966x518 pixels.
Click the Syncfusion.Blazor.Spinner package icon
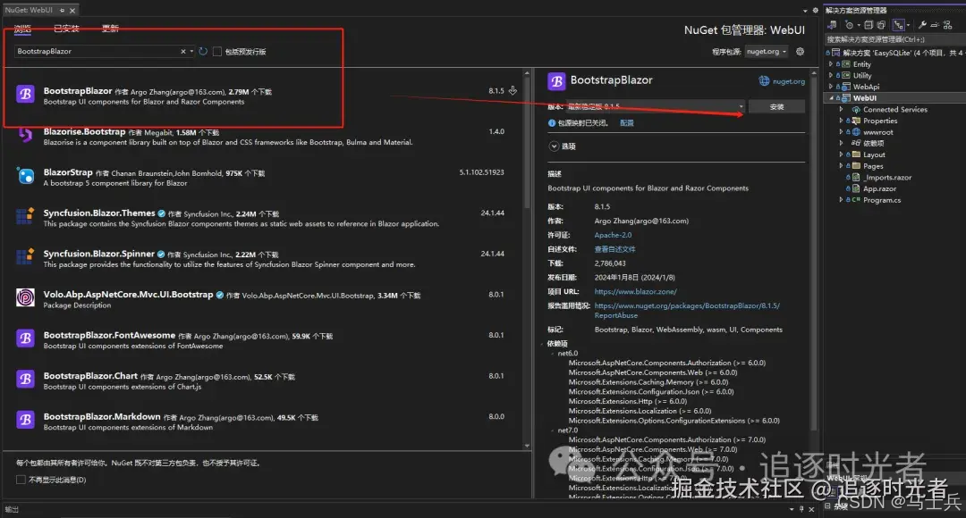coord(25,256)
